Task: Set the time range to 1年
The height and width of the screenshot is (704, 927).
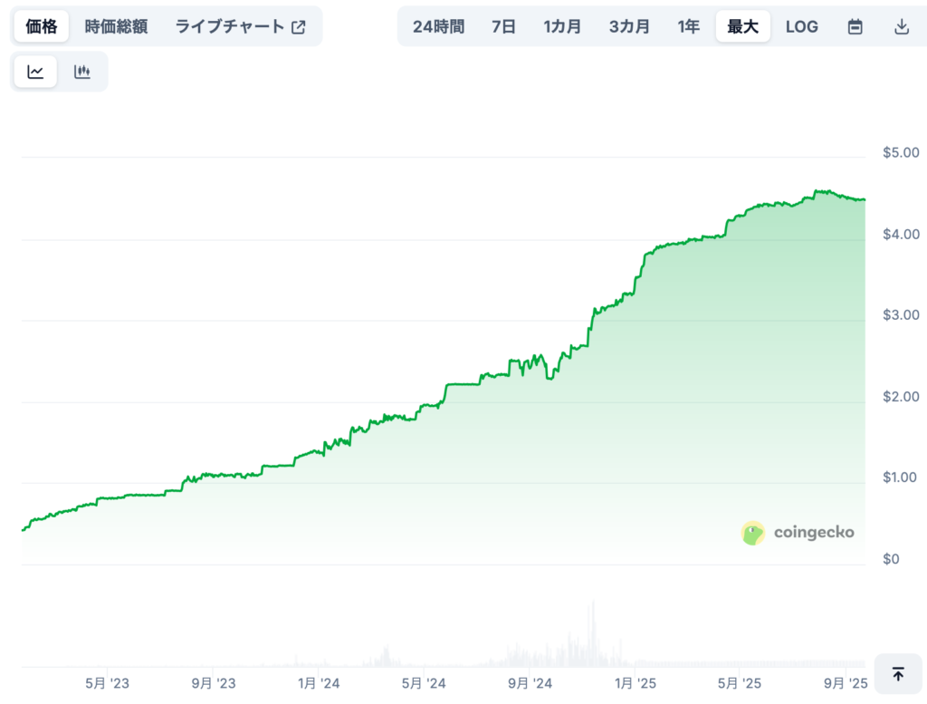Action: [x=688, y=26]
